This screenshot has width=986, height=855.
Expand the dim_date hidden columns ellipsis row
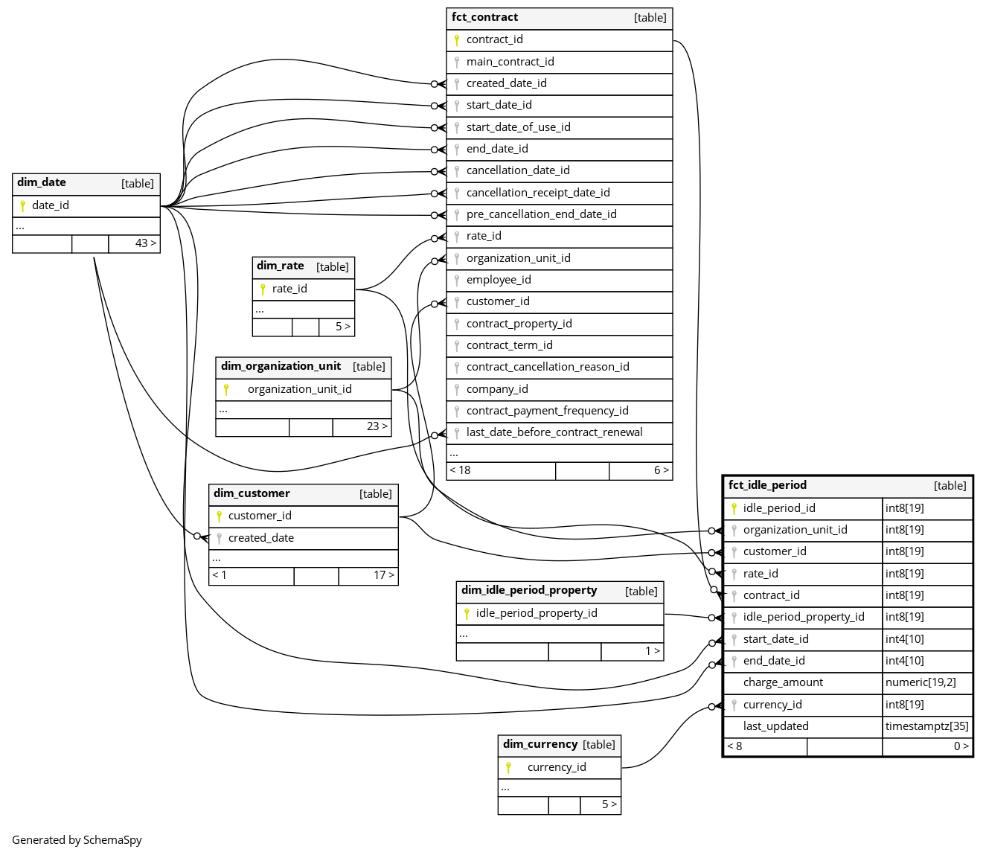point(20,226)
